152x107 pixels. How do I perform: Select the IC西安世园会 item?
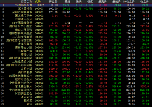pos(23,94)
